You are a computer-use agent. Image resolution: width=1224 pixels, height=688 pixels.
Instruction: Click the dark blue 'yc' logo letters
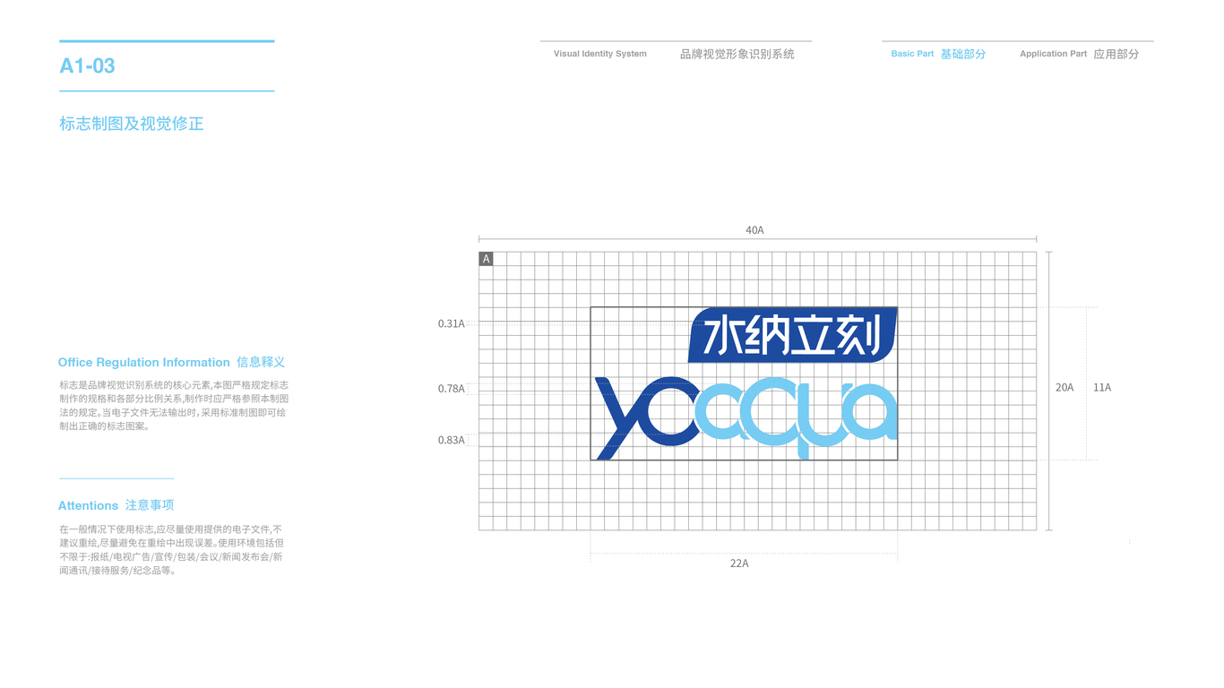647,417
